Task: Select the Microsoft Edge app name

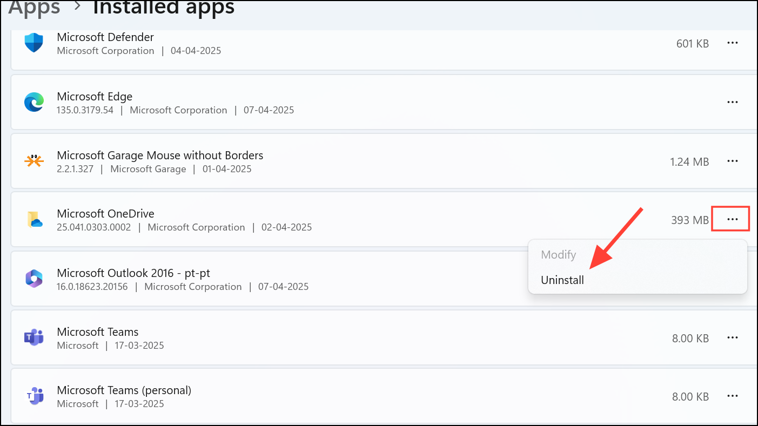Action: (x=95, y=97)
